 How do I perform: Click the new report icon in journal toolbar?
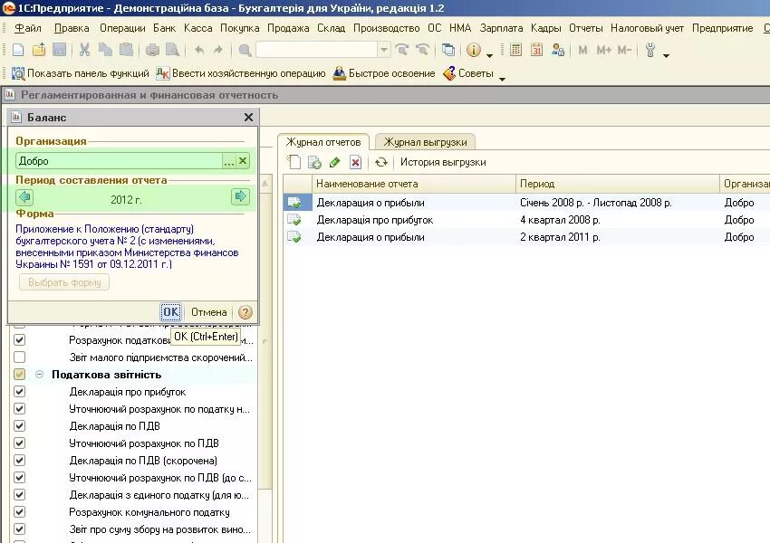[x=294, y=162]
